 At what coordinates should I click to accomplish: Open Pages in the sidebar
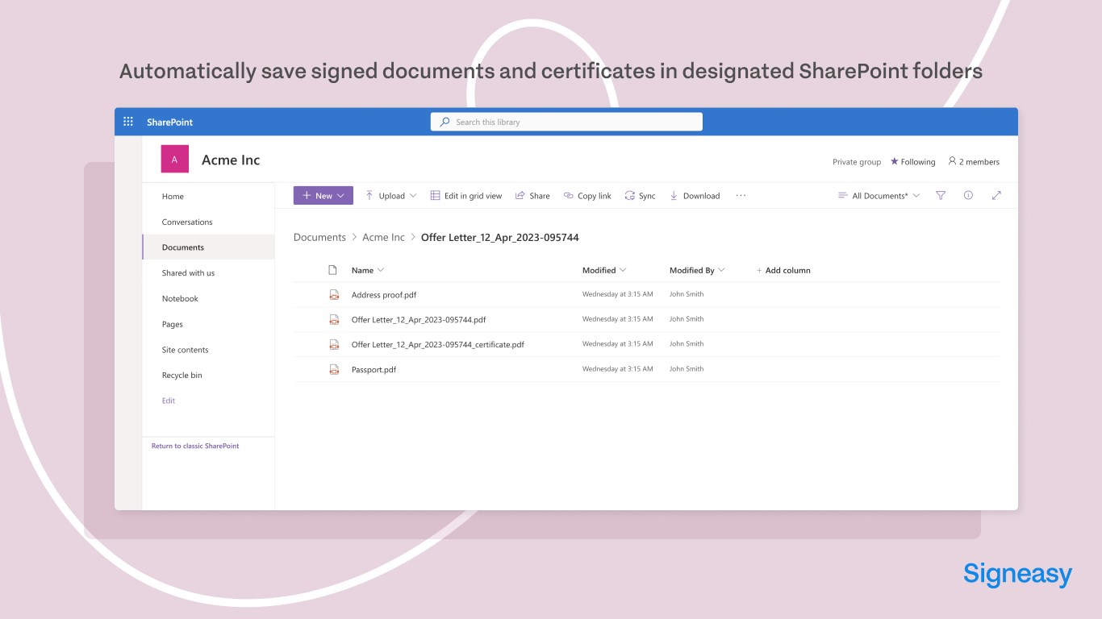point(173,324)
